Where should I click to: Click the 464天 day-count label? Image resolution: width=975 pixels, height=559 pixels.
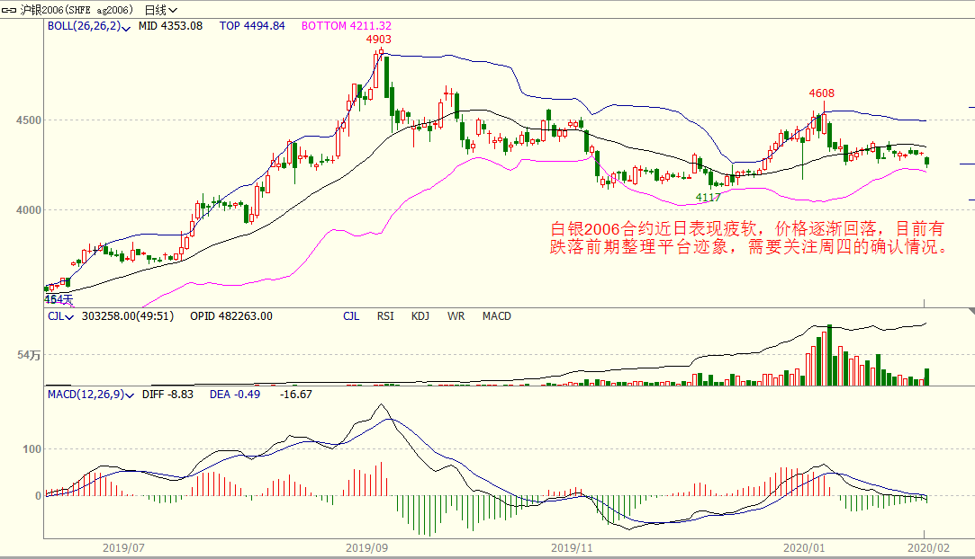tap(59, 298)
